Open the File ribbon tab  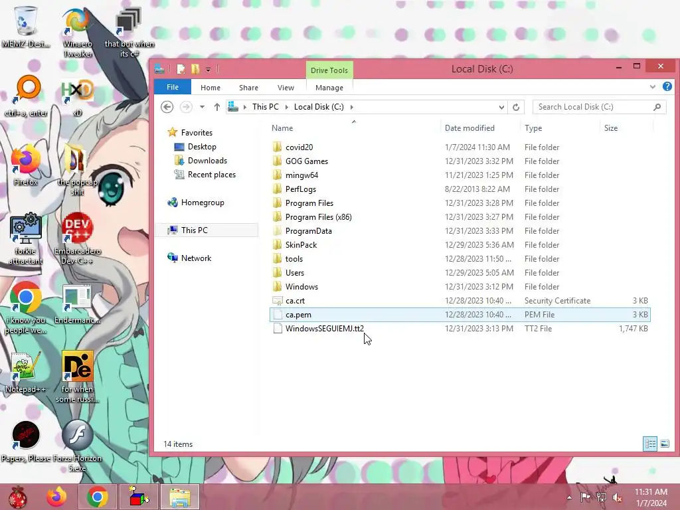173,87
